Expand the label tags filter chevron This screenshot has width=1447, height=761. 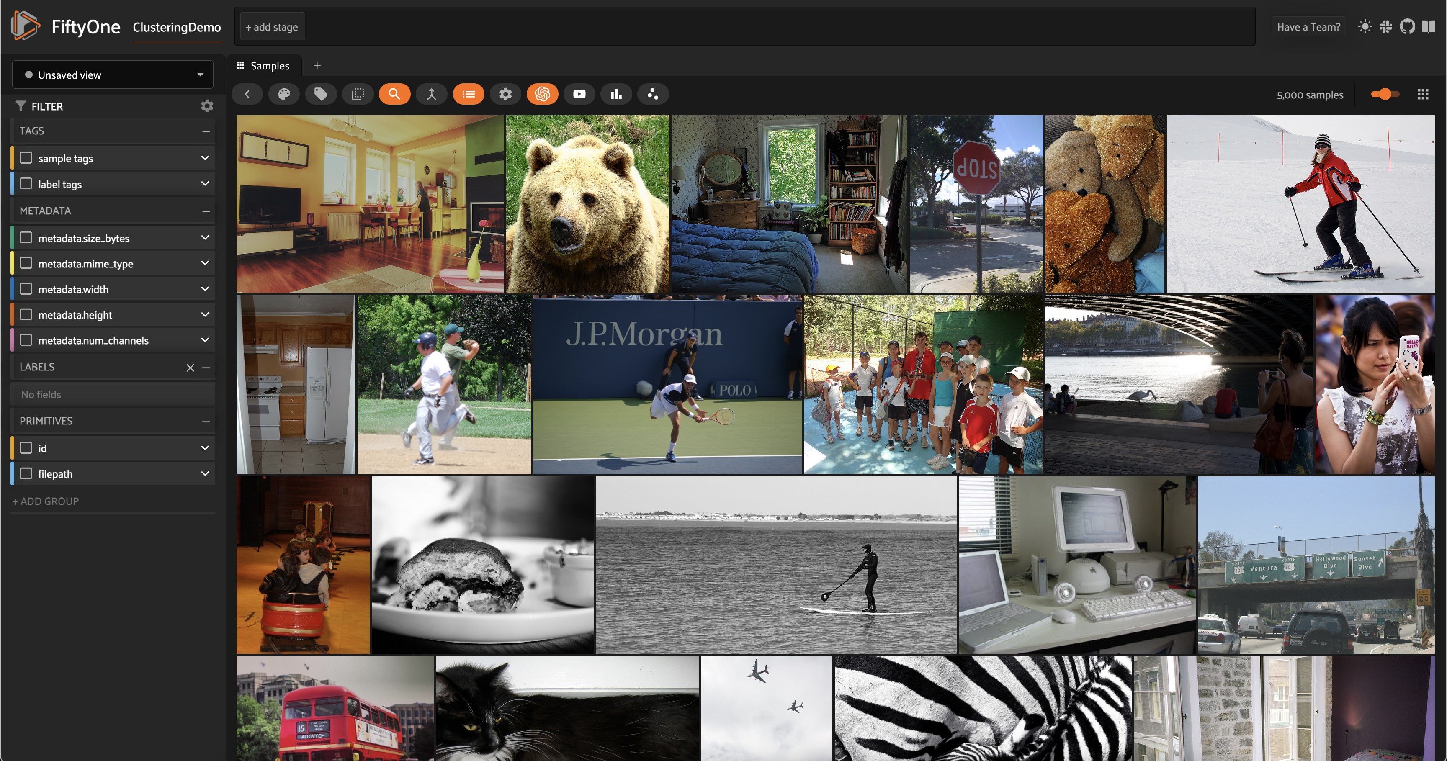tap(205, 184)
